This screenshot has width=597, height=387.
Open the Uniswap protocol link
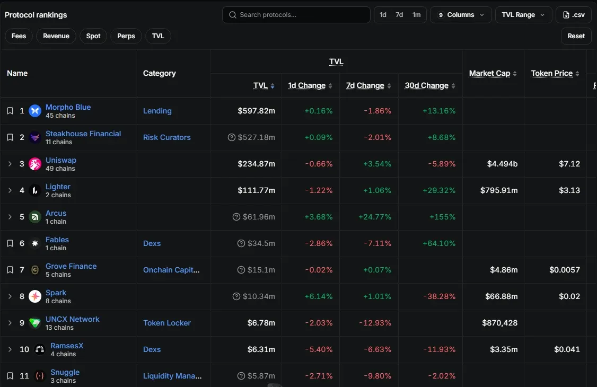tap(61, 160)
